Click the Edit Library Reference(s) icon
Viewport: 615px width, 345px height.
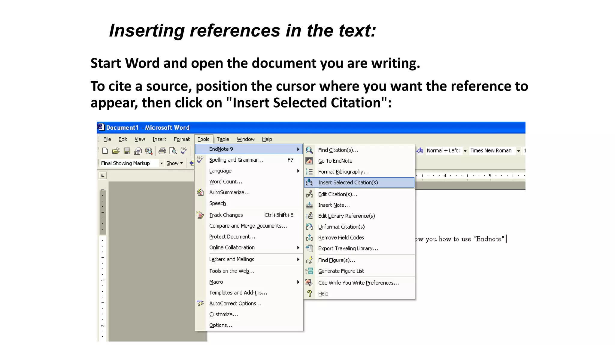309,216
